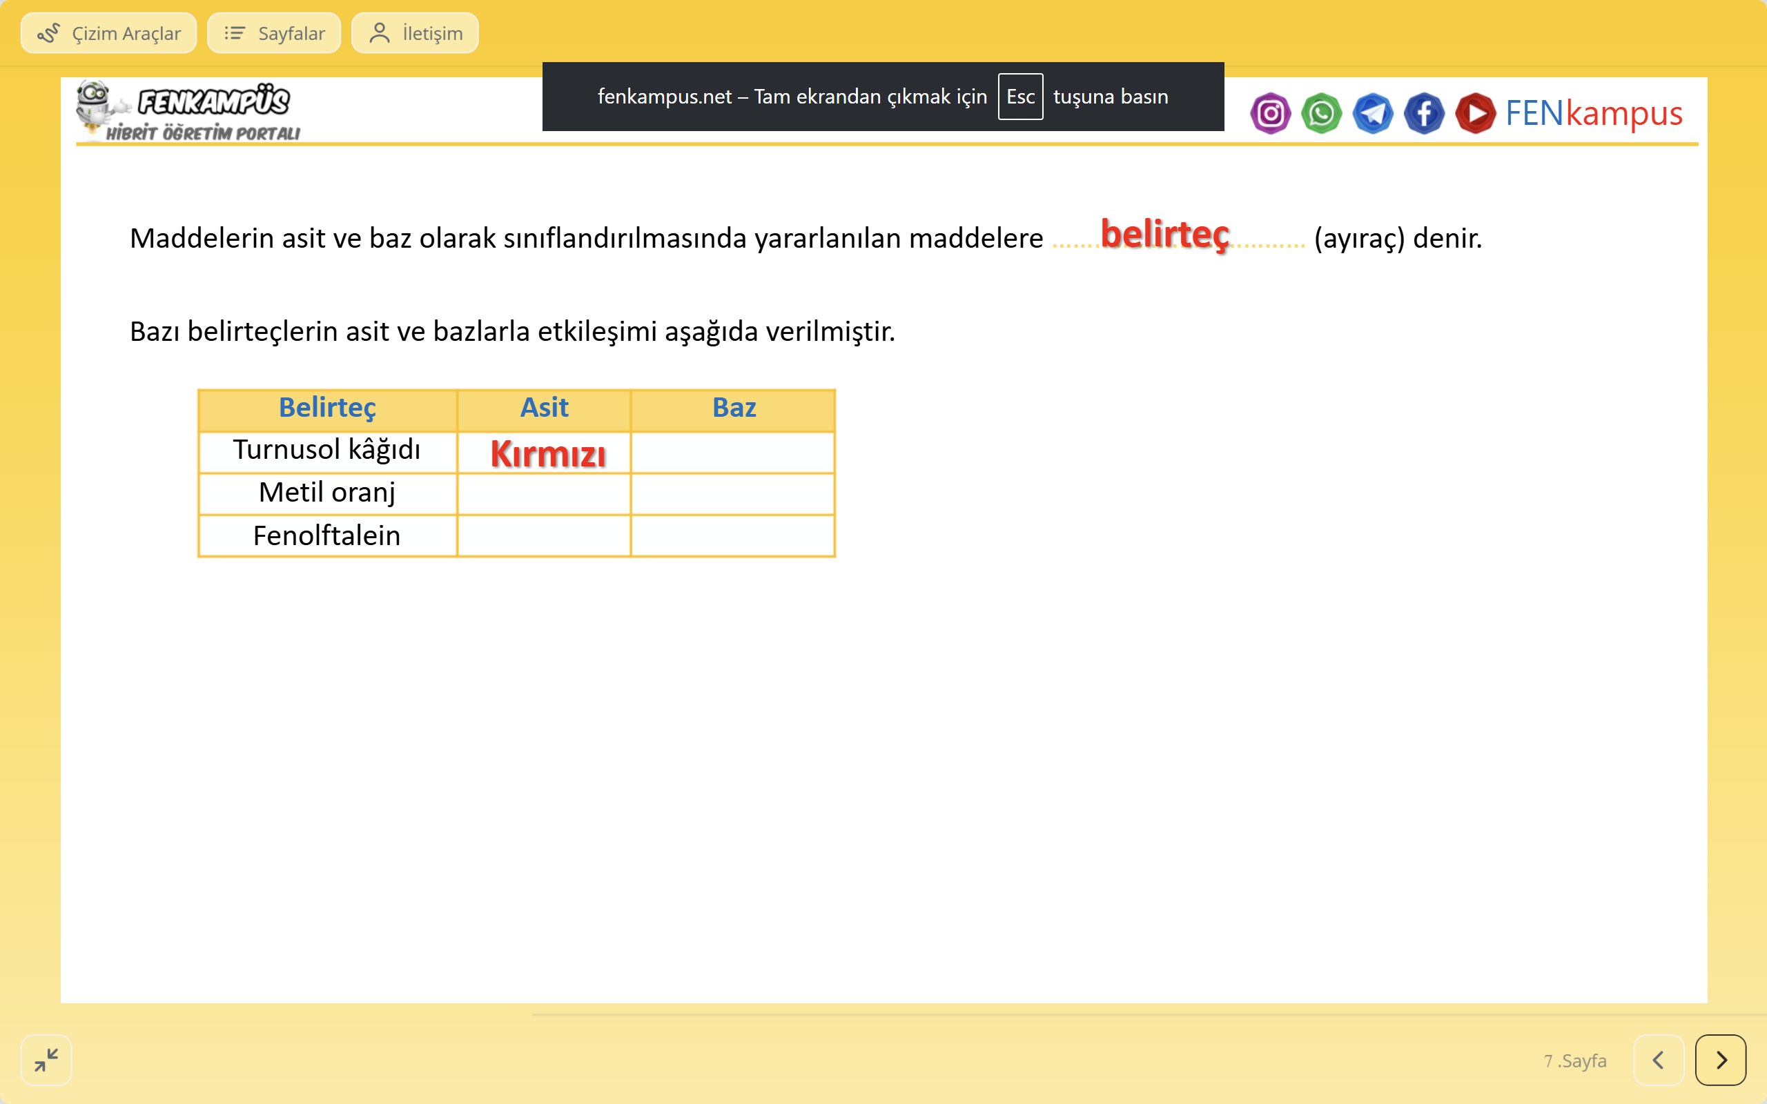The image size is (1767, 1104).
Task: Click the YouTube play icon
Action: pos(1475,113)
